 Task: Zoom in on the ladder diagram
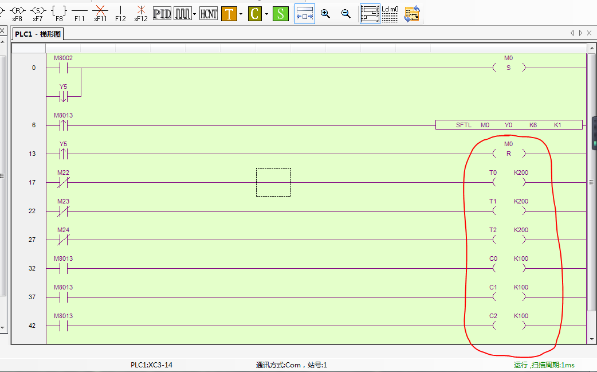[325, 14]
